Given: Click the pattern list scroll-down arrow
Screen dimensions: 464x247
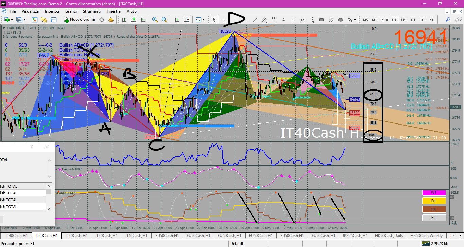Looking at the screenshot, I should [49, 208].
